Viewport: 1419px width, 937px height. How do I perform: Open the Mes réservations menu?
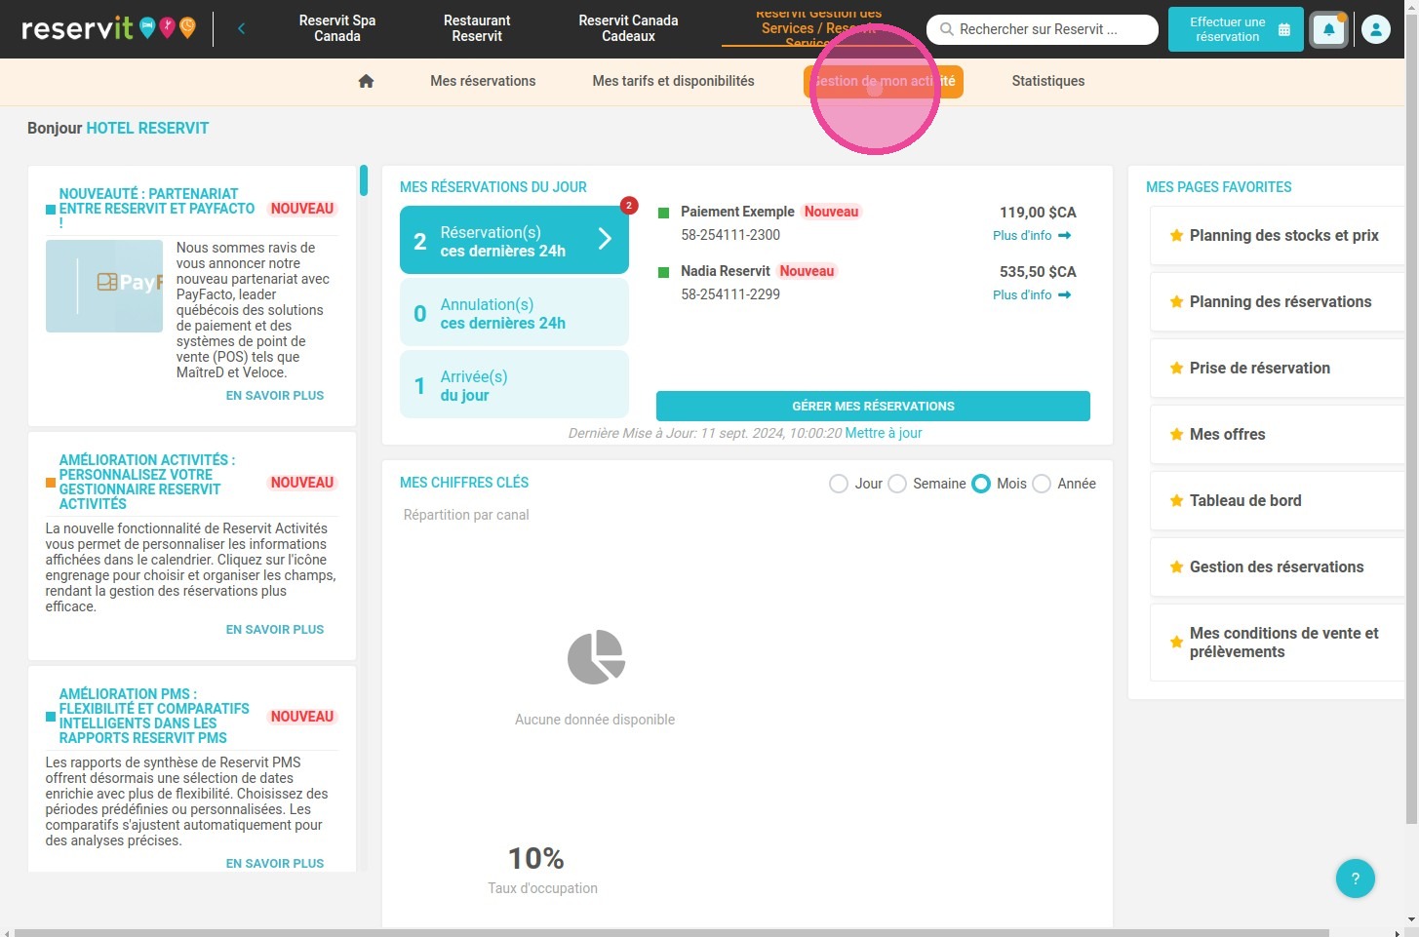coord(483,81)
